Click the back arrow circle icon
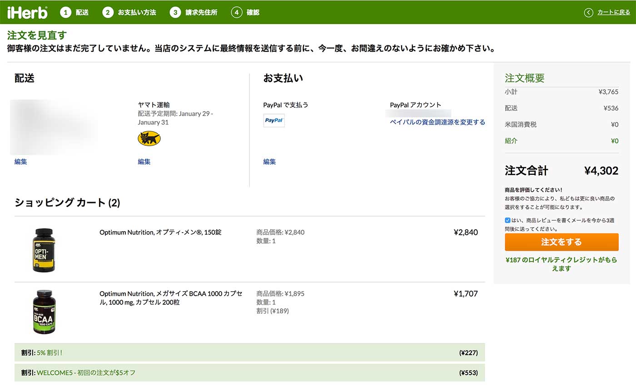Image resolution: width=636 pixels, height=386 pixels. coord(589,13)
